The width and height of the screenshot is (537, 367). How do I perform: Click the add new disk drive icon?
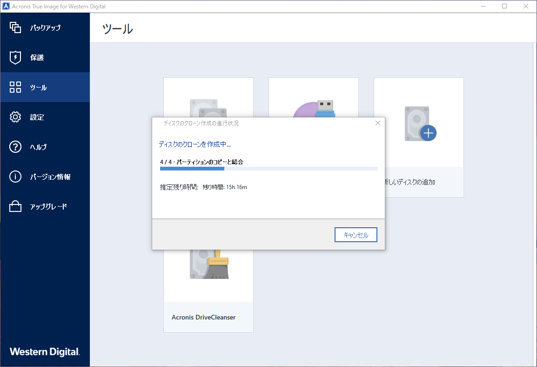tap(421, 124)
